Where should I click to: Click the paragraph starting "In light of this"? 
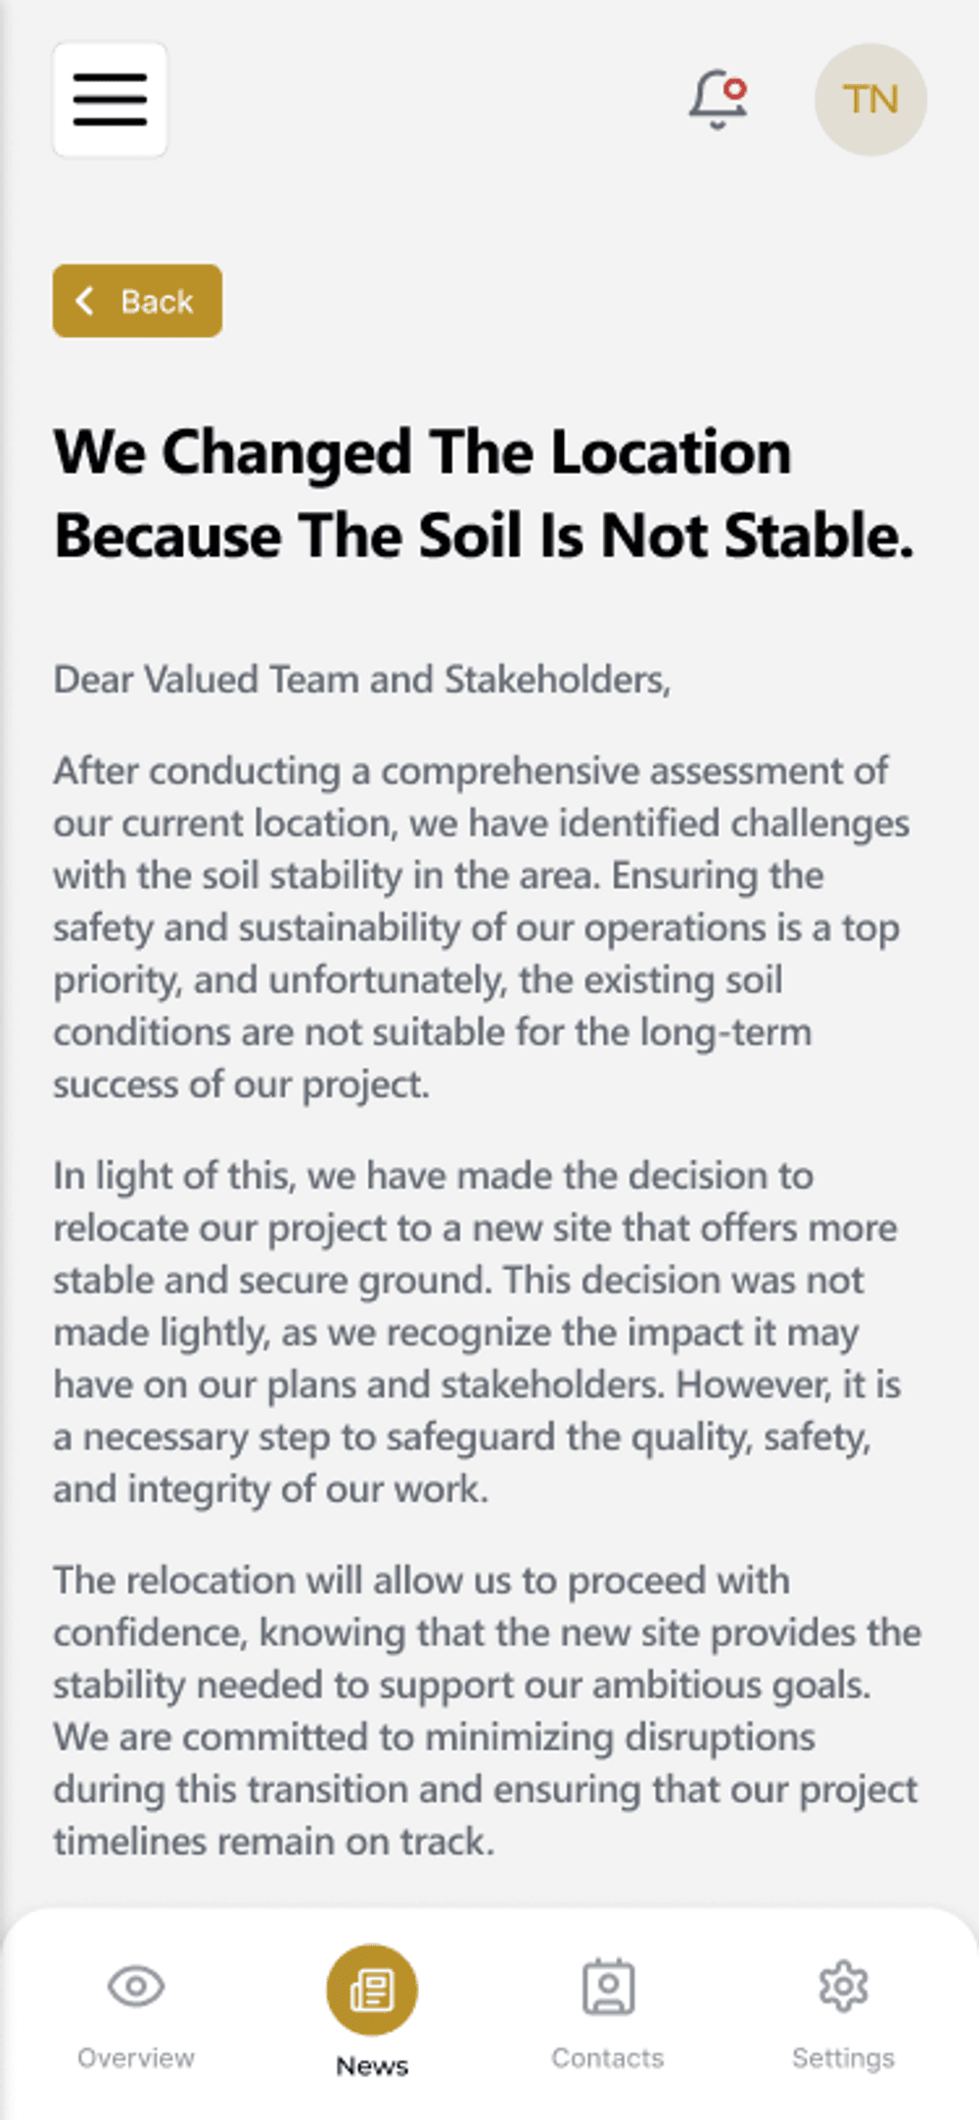476,1332
